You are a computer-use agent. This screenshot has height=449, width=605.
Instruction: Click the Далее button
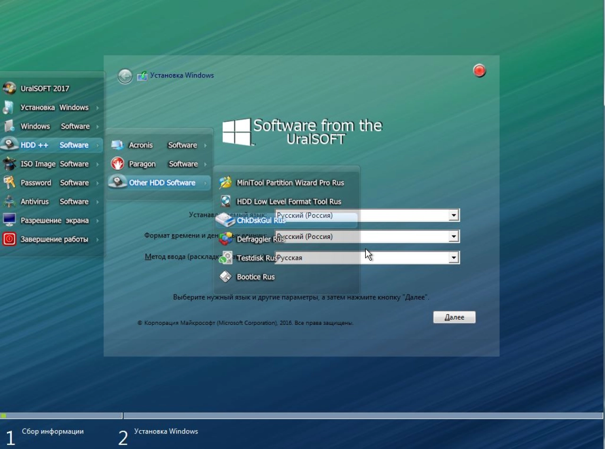point(454,317)
